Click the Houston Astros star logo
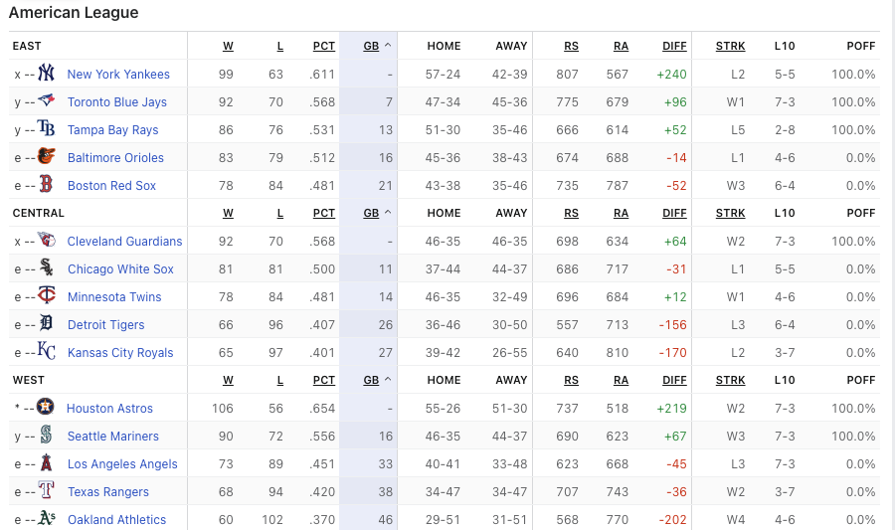The width and height of the screenshot is (895, 530). pyautogui.click(x=46, y=408)
